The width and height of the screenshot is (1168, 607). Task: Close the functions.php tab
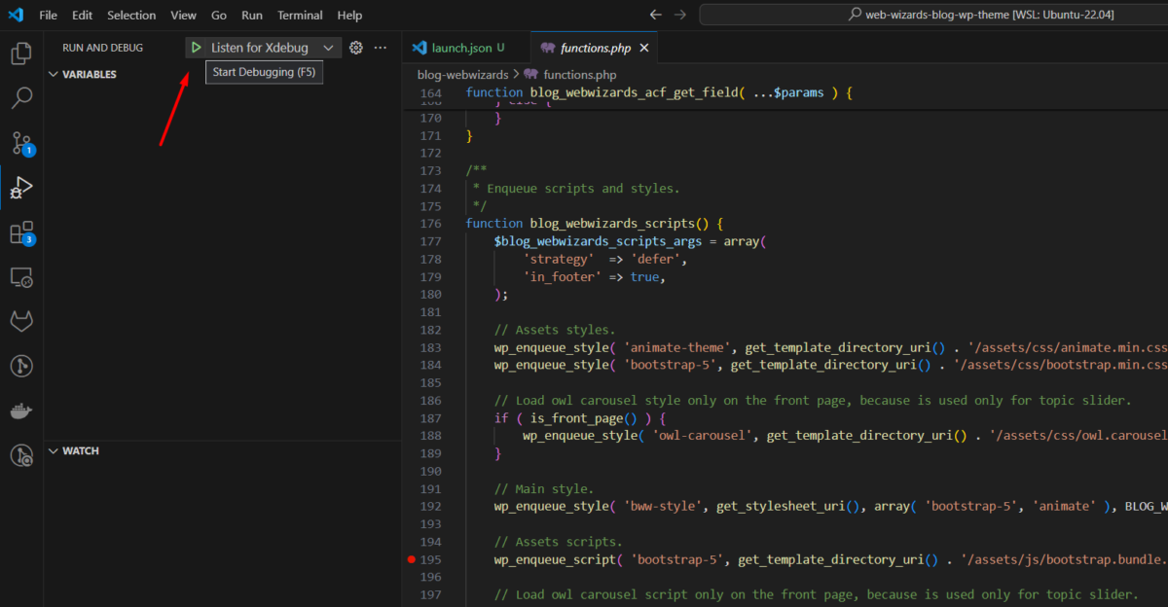tap(643, 48)
